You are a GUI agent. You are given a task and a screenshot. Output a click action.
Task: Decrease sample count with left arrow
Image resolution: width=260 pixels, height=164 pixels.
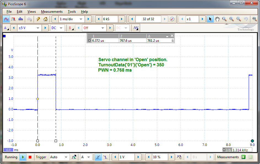99,19
